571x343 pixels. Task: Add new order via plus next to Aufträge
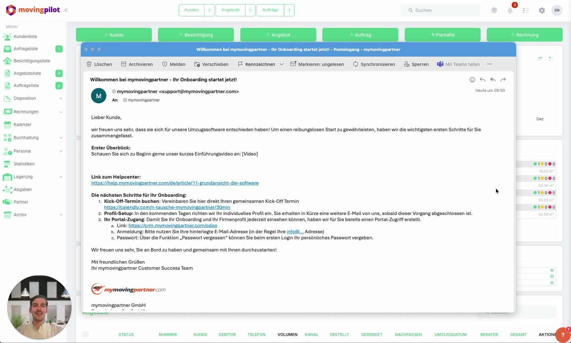pyautogui.click(x=289, y=10)
